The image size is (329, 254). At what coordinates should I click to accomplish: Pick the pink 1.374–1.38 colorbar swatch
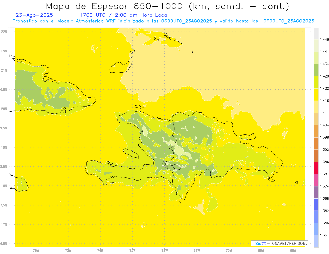click(316, 180)
